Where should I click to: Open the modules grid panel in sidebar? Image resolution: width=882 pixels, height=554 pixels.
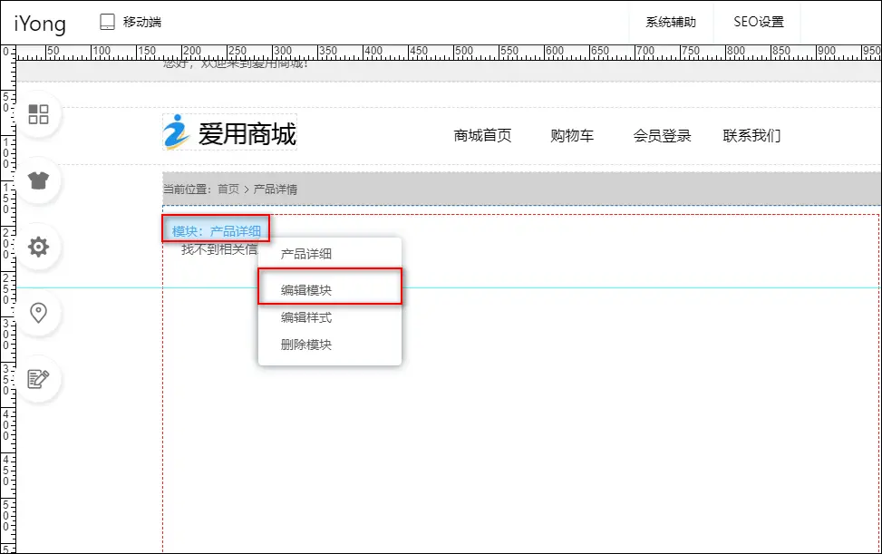click(39, 114)
